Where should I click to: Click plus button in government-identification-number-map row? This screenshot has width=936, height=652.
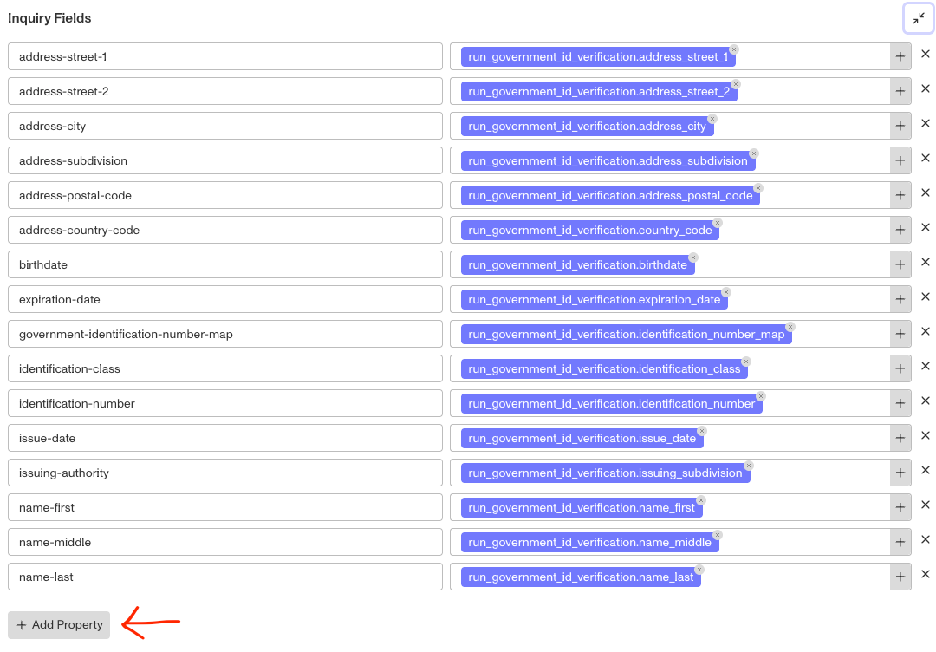(900, 334)
